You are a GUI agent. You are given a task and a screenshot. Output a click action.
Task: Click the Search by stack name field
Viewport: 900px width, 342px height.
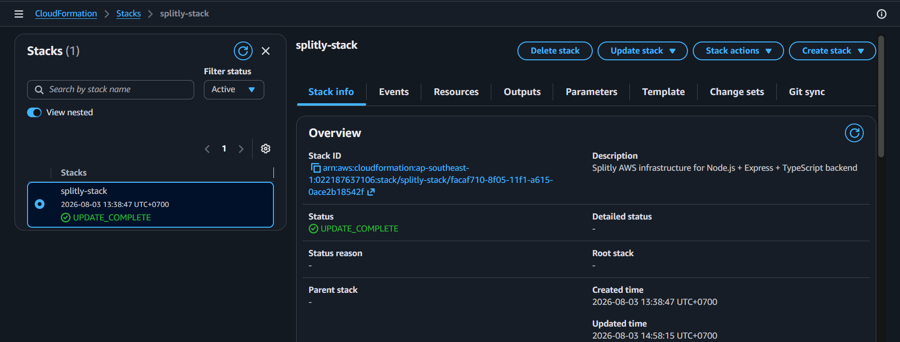(x=111, y=90)
